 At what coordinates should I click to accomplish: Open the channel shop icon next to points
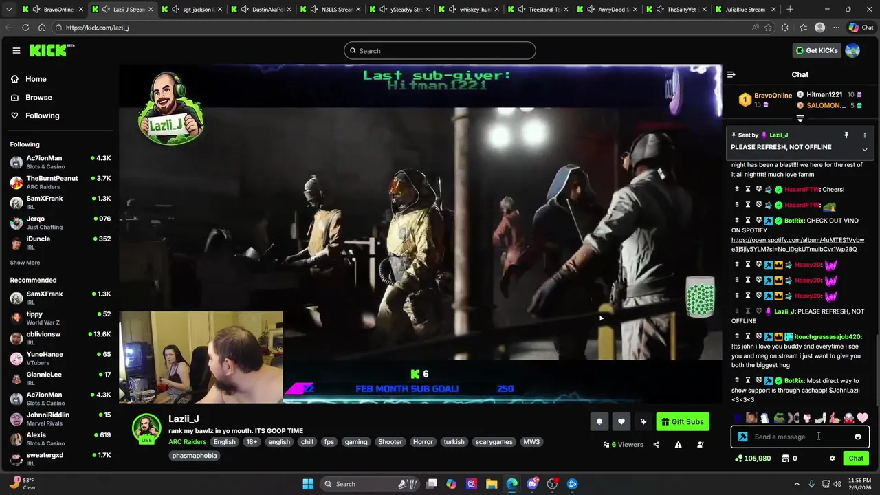(x=785, y=459)
